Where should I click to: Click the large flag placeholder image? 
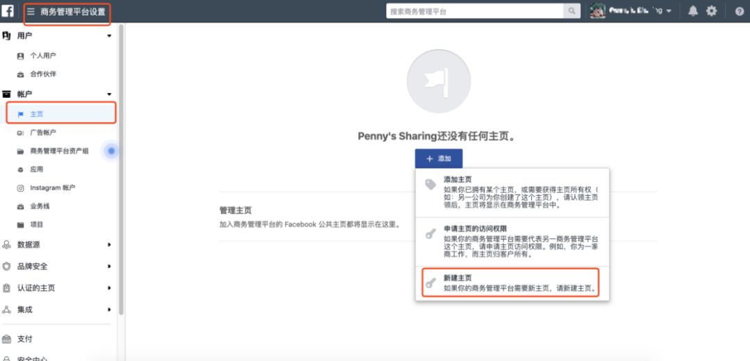pos(439,81)
